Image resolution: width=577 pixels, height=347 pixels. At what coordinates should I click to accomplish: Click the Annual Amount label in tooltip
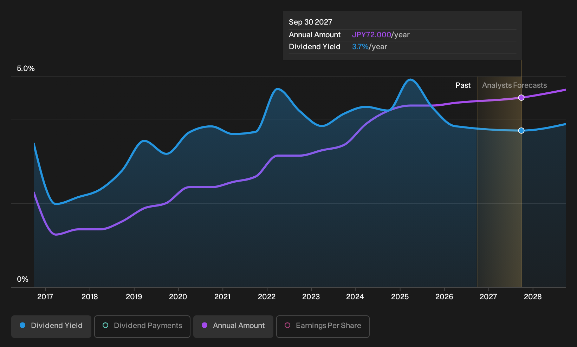[315, 35]
